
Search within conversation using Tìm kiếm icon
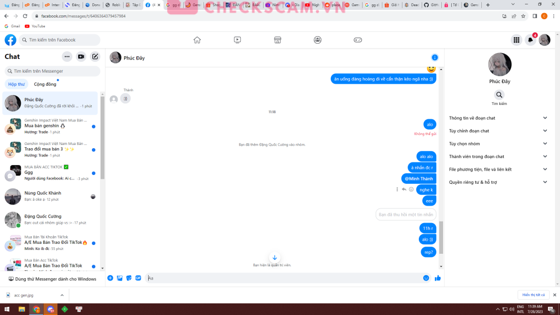[499, 95]
